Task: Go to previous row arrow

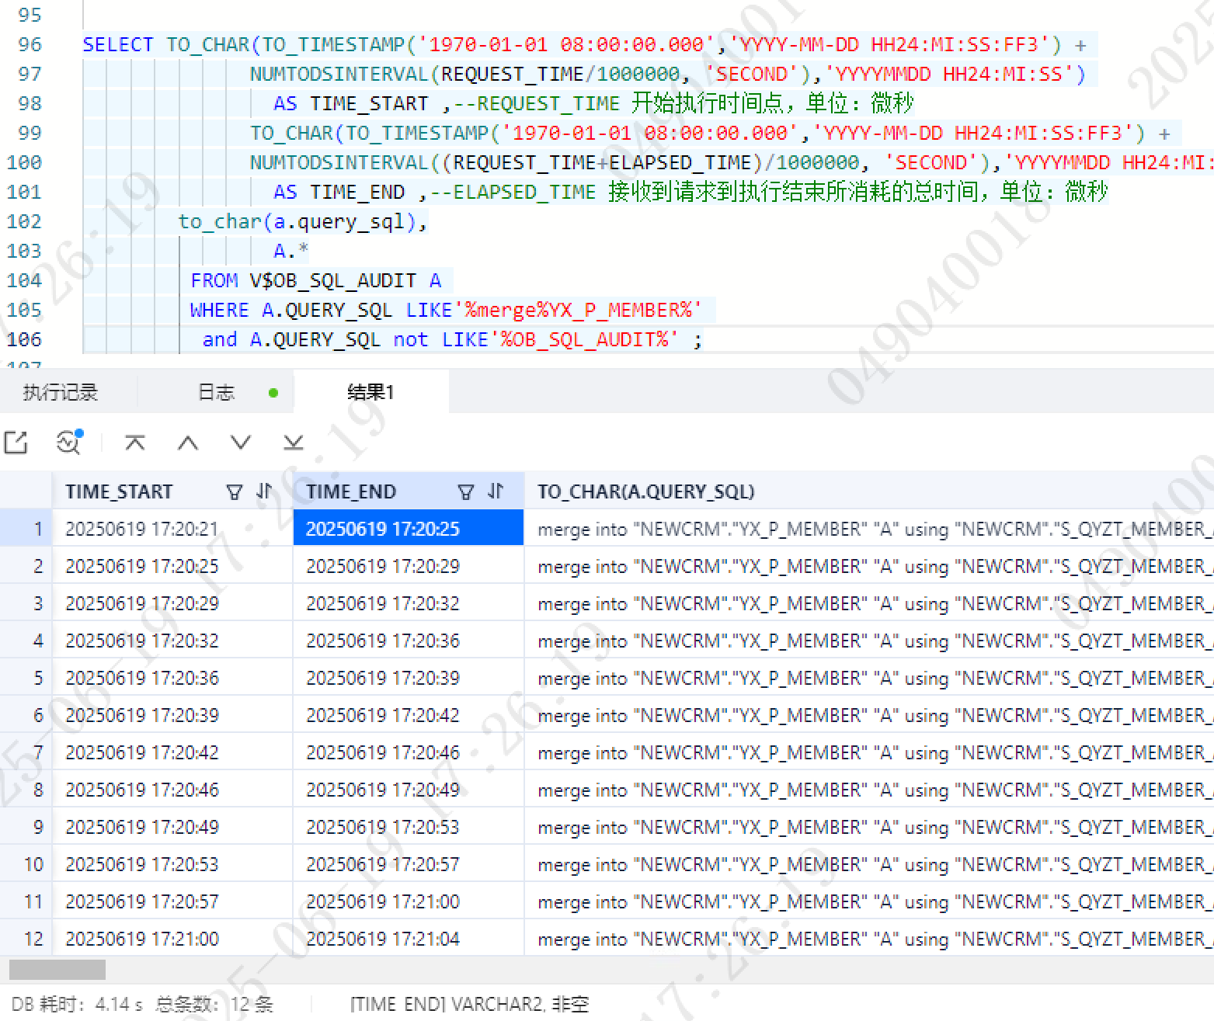Action: [x=188, y=443]
